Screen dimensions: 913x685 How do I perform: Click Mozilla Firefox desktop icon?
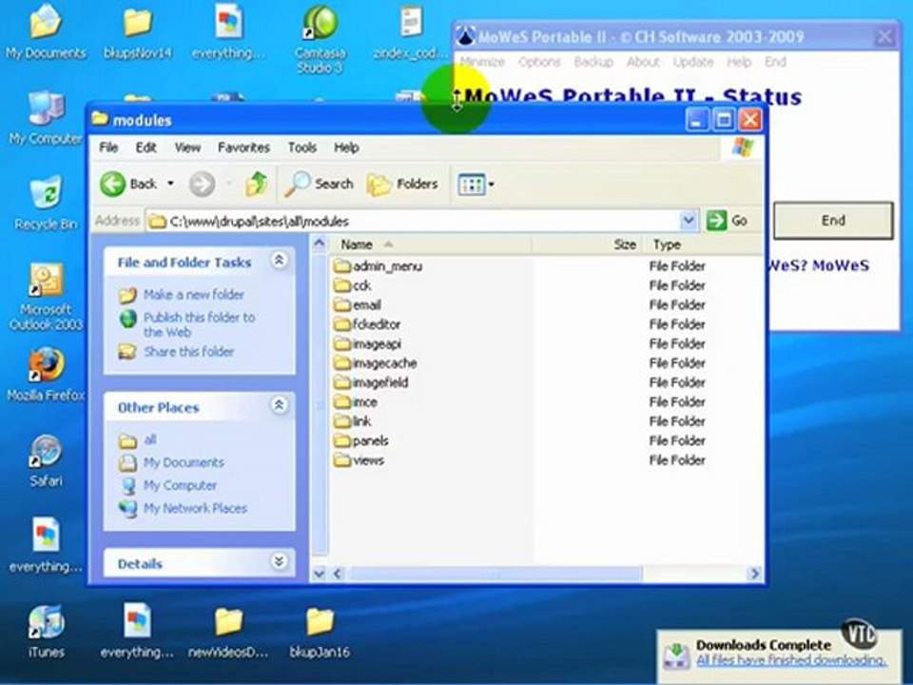click(x=46, y=375)
